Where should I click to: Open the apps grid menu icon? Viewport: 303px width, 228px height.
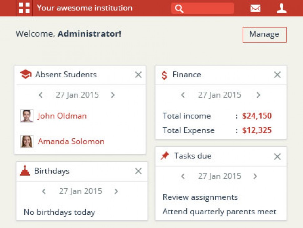[x=24, y=8]
